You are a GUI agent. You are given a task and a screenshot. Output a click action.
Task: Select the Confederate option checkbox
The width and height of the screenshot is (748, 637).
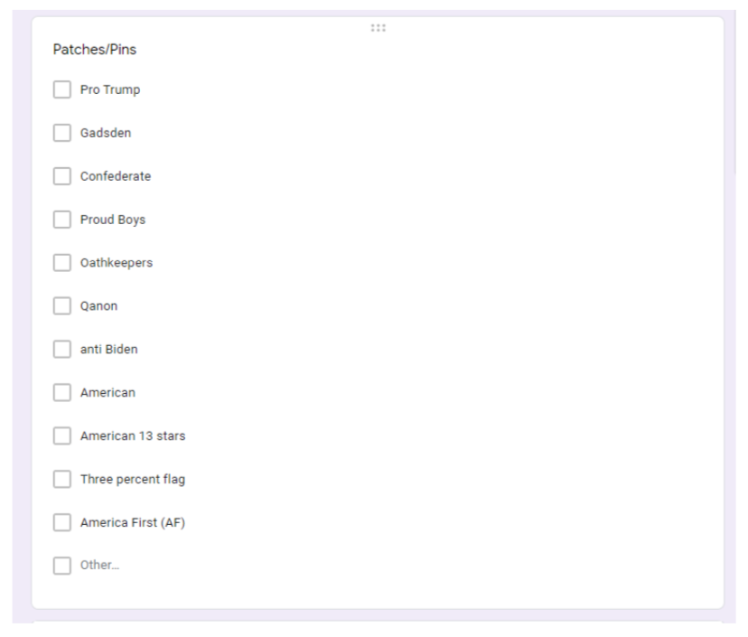coord(62,176)
